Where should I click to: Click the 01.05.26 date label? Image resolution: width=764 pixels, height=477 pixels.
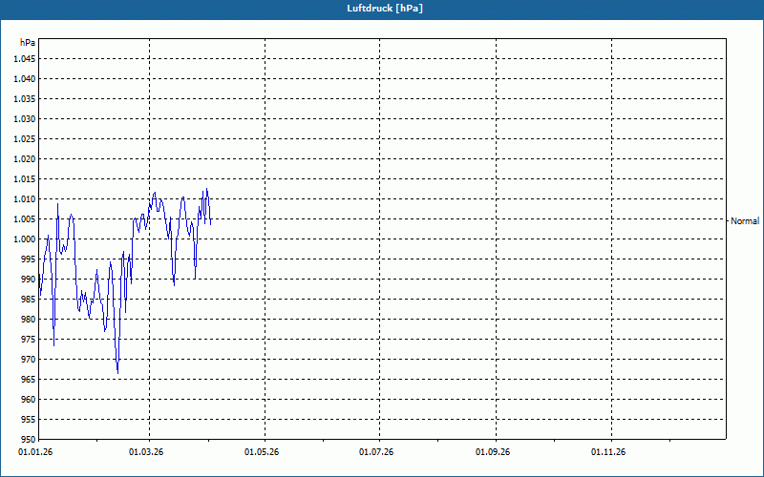tap(262, 451)
